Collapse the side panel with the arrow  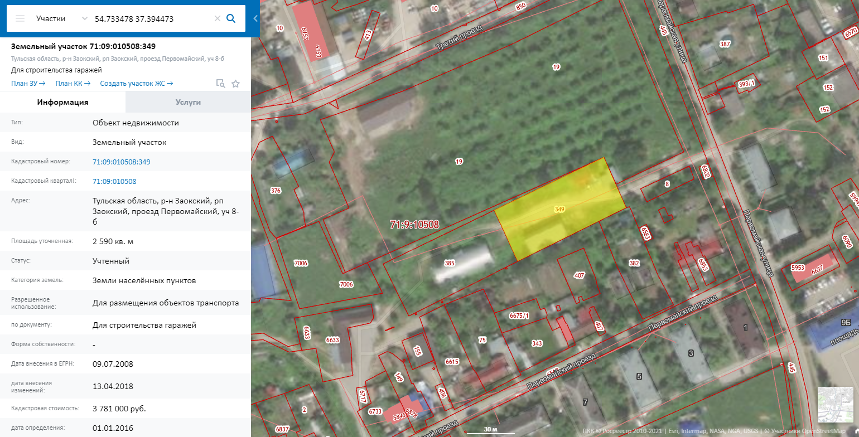coord(255,18)
